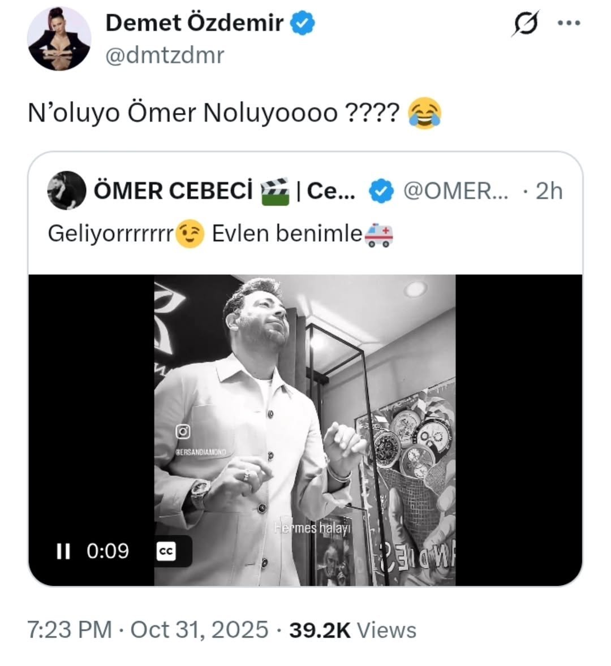The width and height of the screenshot is (611, 666).
Task: Click Ömer Cebeci's blue verified badge
Action: click(x=381, y=191)
